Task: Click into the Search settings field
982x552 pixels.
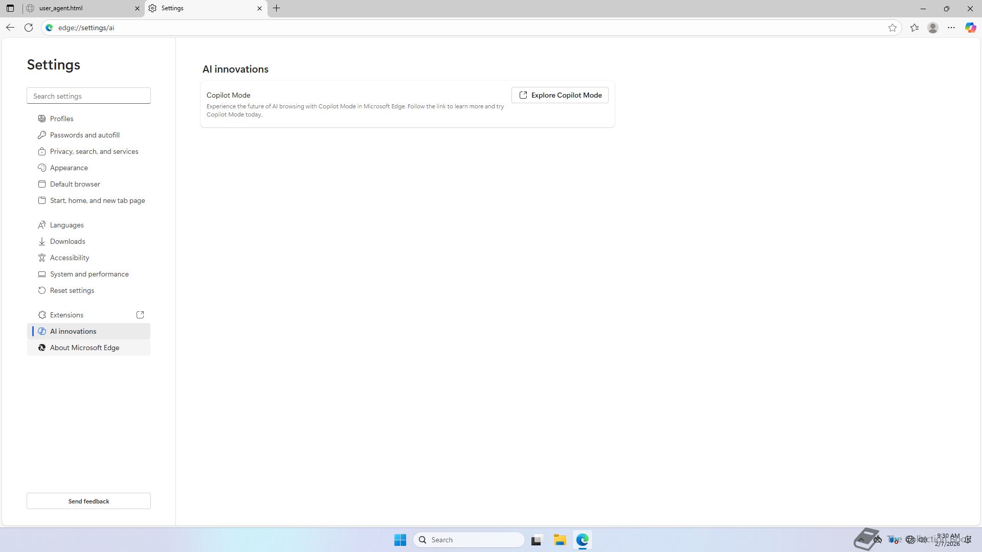Action: point(88,96)
